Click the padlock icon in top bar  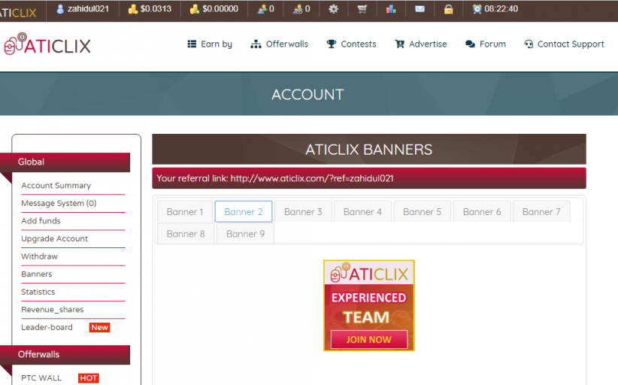(x=448, y=9)
